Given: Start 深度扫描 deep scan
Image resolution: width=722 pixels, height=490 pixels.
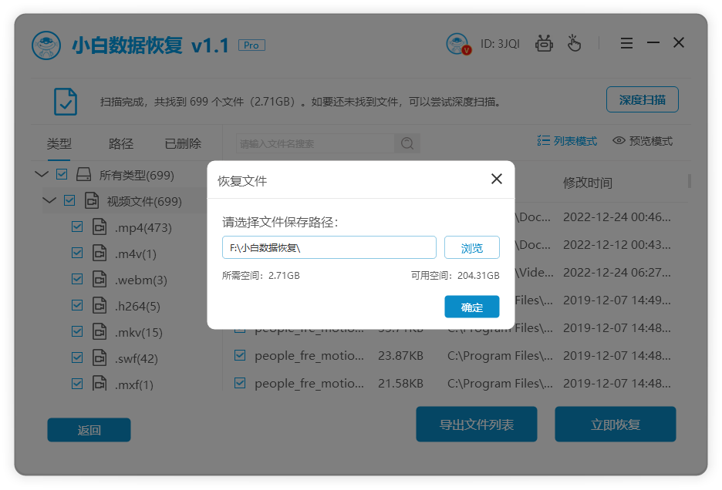Looking at the screenshot, I should [643, 99].
